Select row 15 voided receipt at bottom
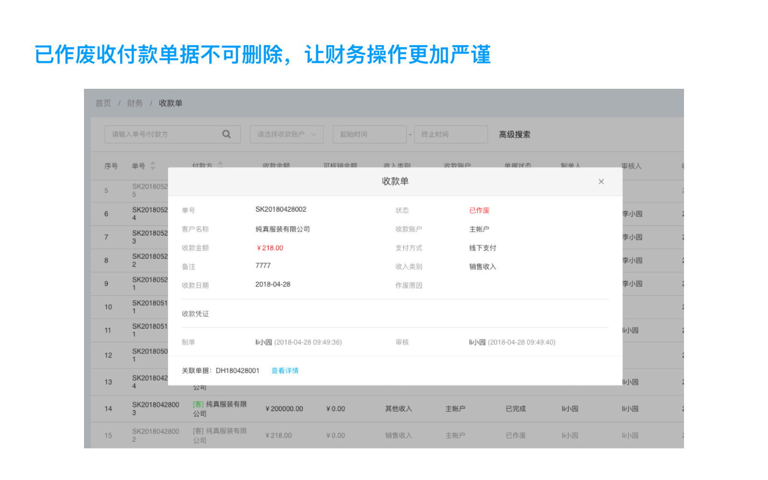Screen dimensions: 768x480 (x=156, y=435)
